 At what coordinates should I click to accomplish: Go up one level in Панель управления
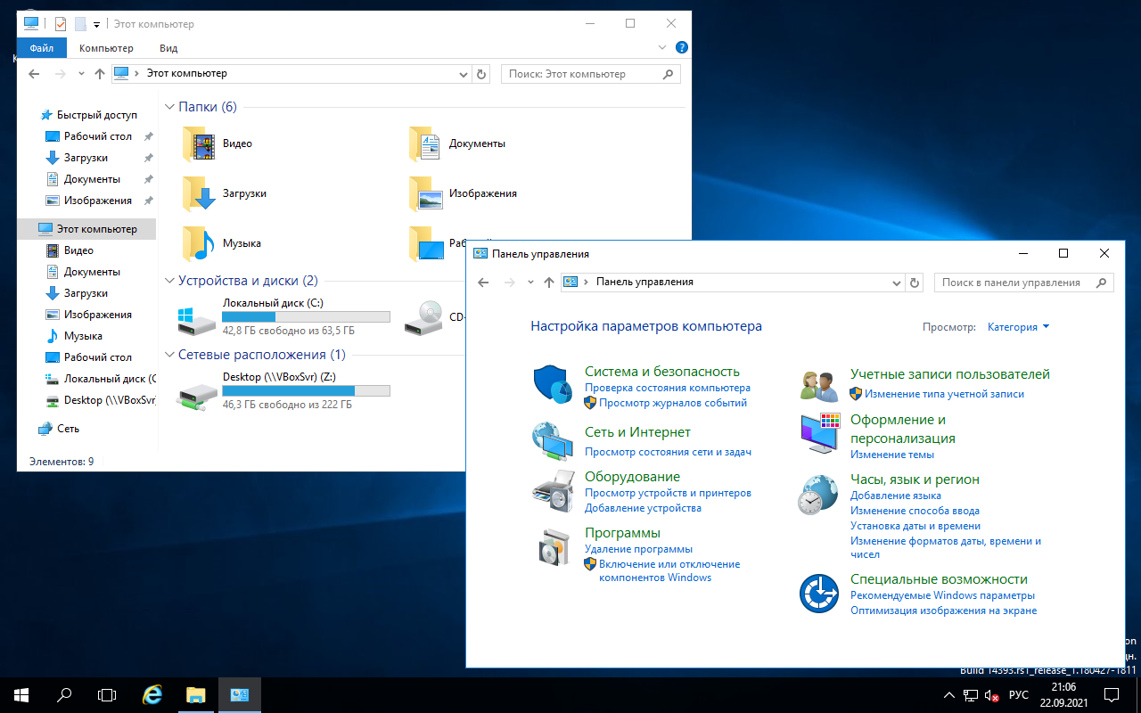pos(549,283)
